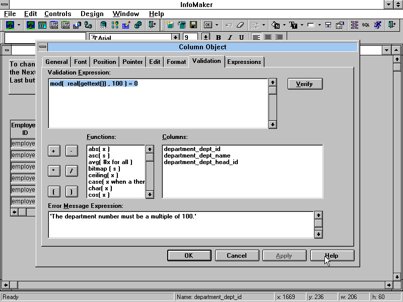This screenshot has height=302, width=403.
Task: Switch to the Position tab
Action: click(x=105, y=62)
